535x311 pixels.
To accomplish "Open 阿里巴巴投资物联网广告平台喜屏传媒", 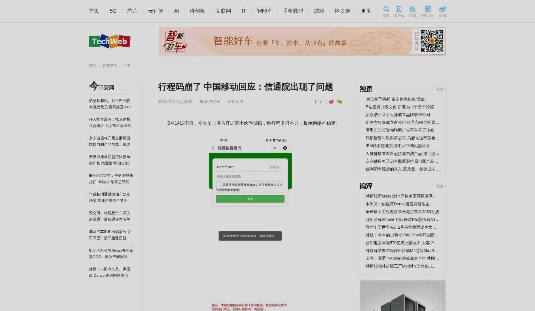I will [x=400, y=130].
